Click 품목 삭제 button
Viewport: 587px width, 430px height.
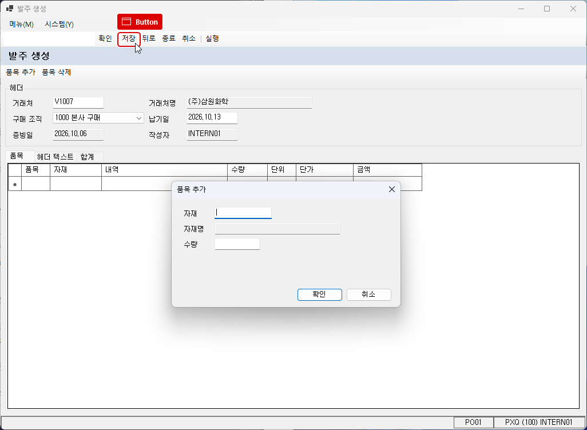pos(56,72)
